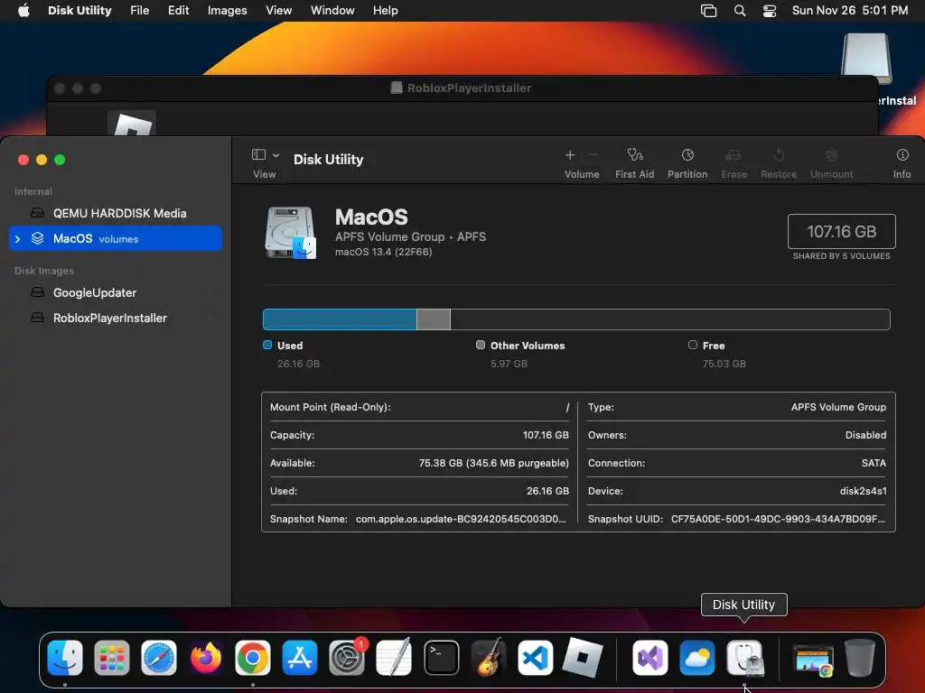Screen dimensions: 925x693
Task: Click the gray Other Volumes bar segment
Action: tap(434, 319)
